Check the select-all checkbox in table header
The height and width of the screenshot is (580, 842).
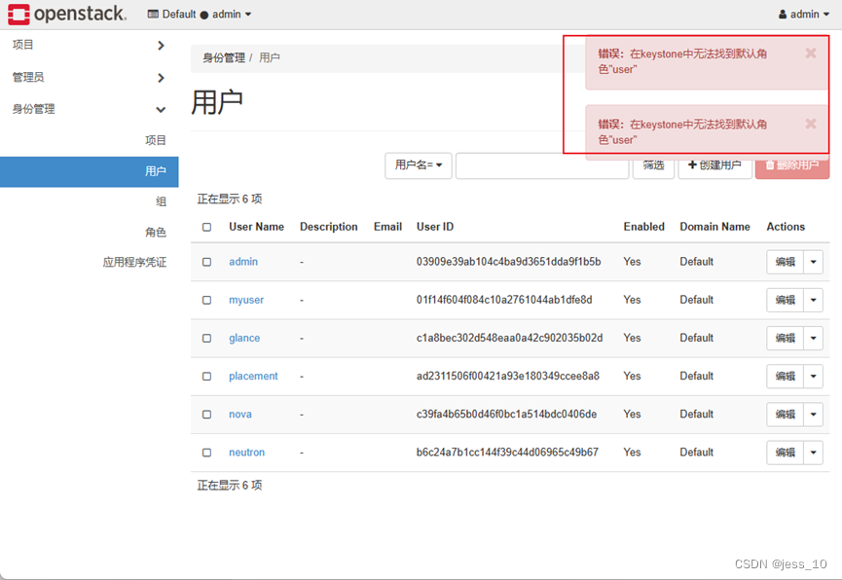coord(206,227)
